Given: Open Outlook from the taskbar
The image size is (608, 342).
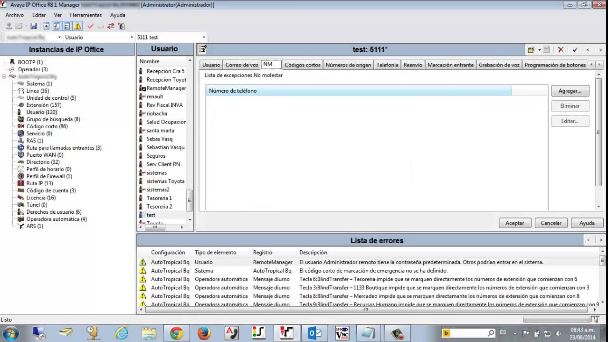Looking at the screenshot, I should 314,333.
